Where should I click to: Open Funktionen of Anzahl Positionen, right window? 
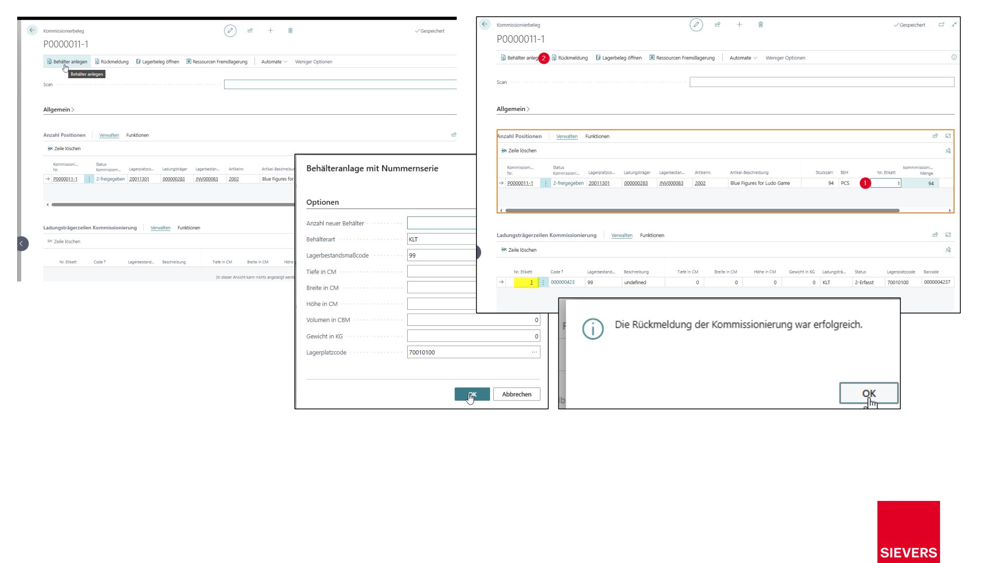597,137
